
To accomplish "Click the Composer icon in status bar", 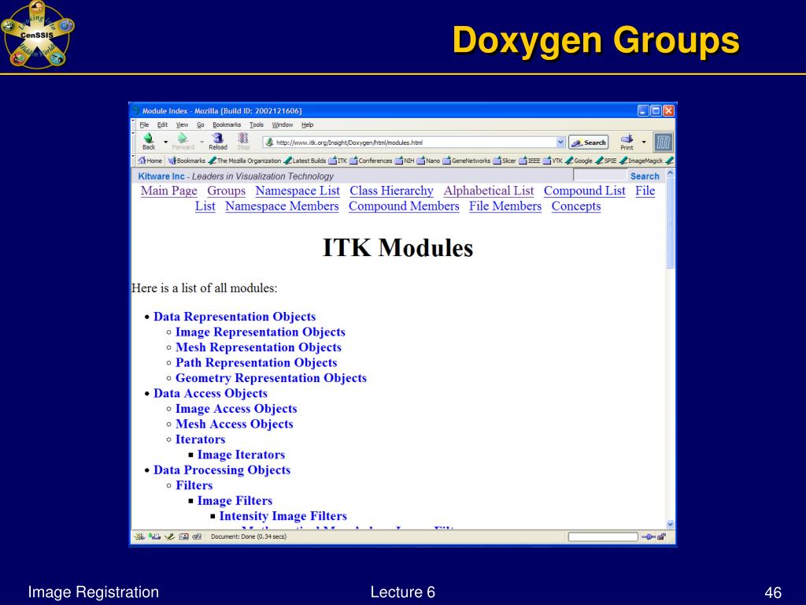I will [169, 536].
